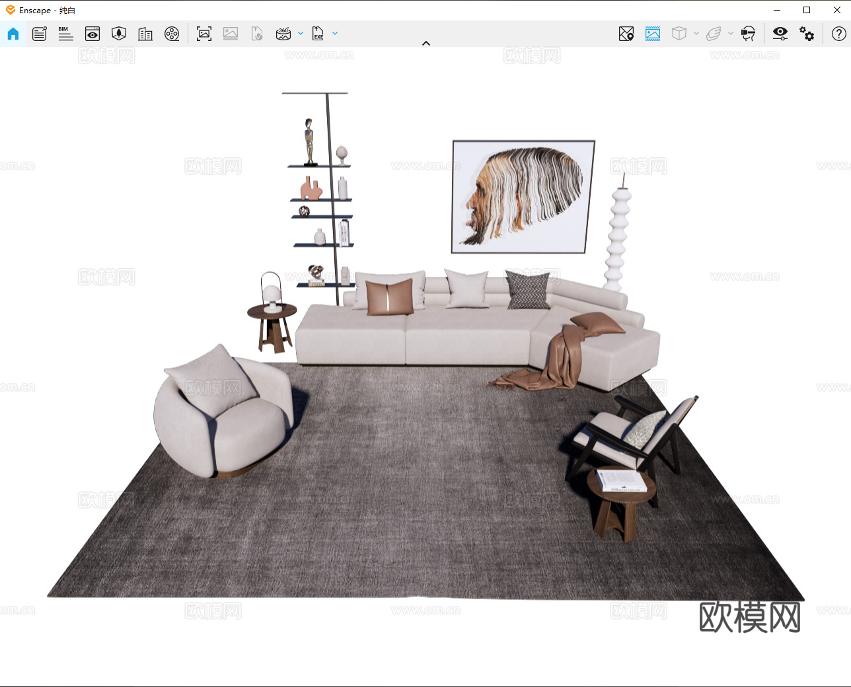
Task: Expand the 360 panorama dropdown arrow
Action: point(301,33)
